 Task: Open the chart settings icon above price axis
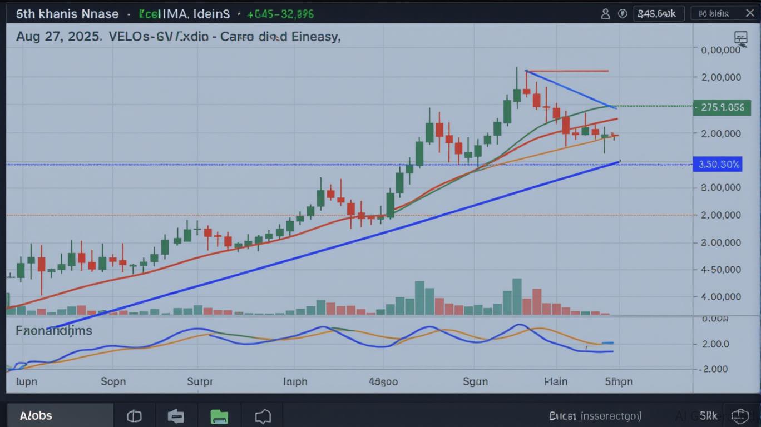[x=740, y=38]
